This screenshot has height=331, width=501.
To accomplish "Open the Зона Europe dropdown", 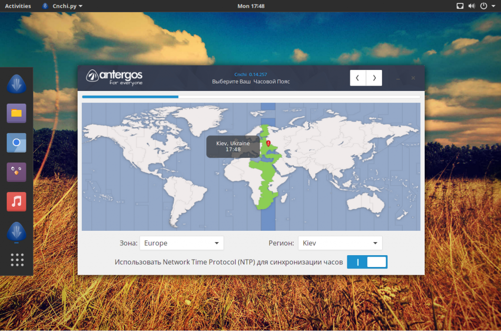I will pos(182,243).
